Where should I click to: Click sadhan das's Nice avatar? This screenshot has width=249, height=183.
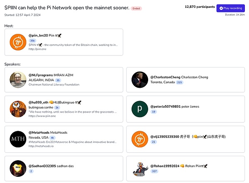click(x=18, y=168)
